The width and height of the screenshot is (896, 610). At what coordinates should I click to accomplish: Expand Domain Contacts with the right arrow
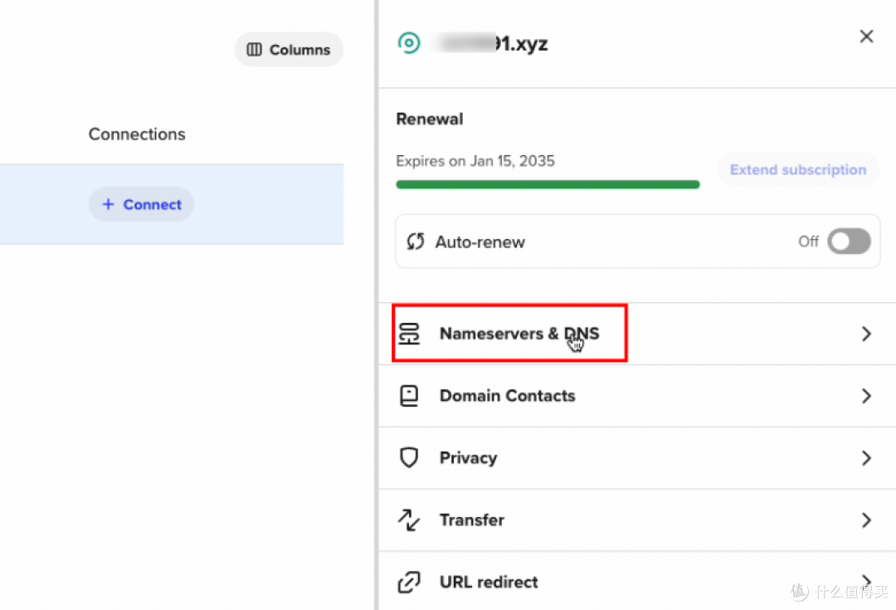[x=866, y=396]
